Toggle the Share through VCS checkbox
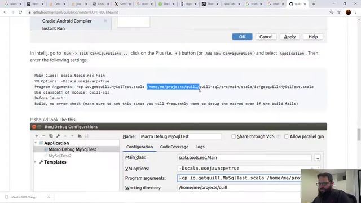This screenshot has width=361, height=203. [234, 136]
